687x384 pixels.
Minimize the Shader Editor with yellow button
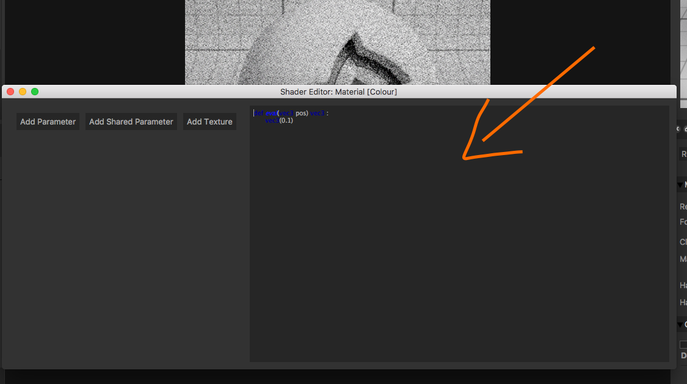pyautogui.click(x=23, y=92)
